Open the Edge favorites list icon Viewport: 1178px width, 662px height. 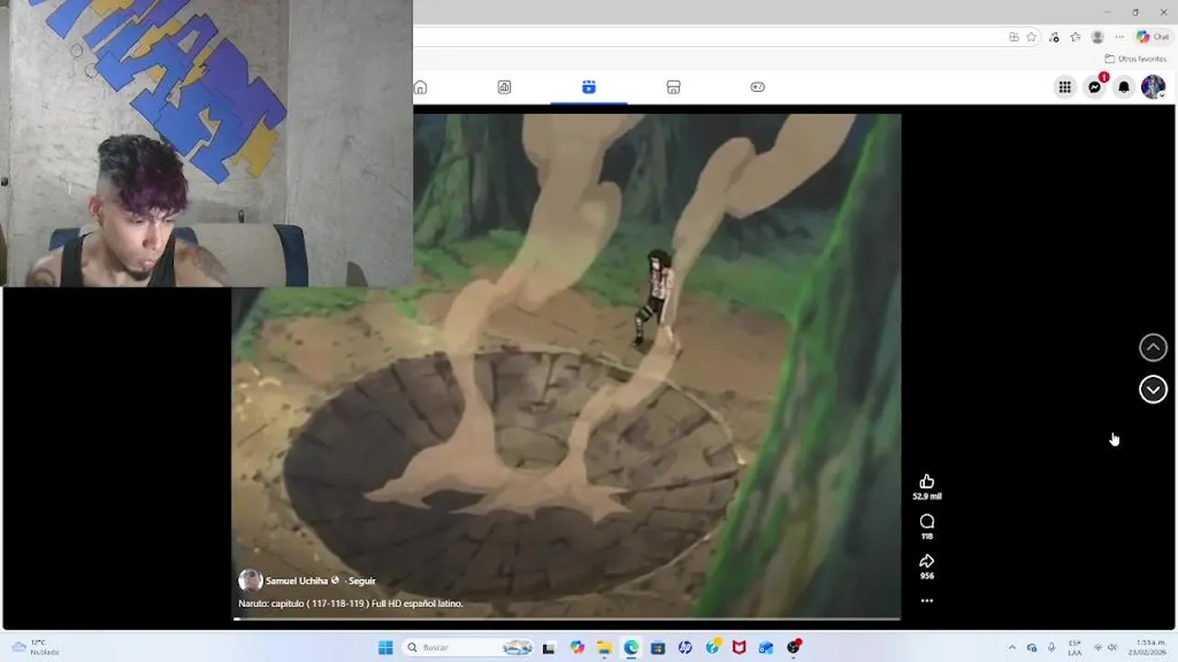coord(1075,37)
